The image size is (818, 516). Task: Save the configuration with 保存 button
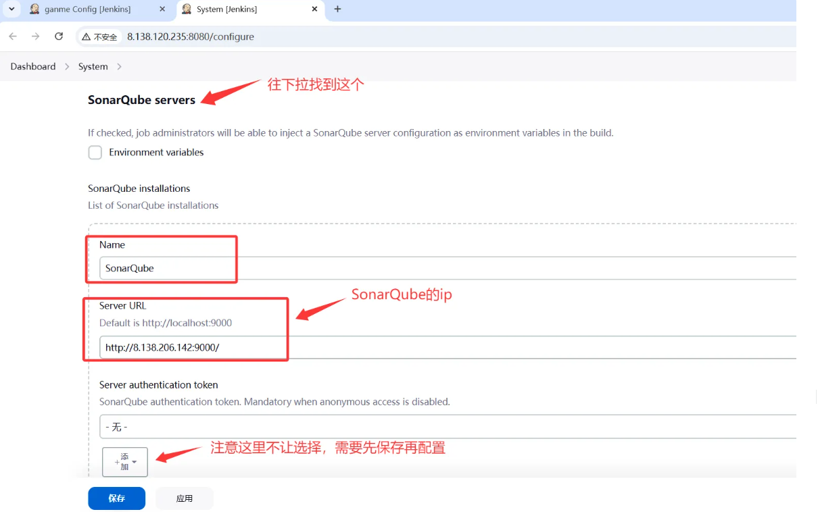coord(117,498)
